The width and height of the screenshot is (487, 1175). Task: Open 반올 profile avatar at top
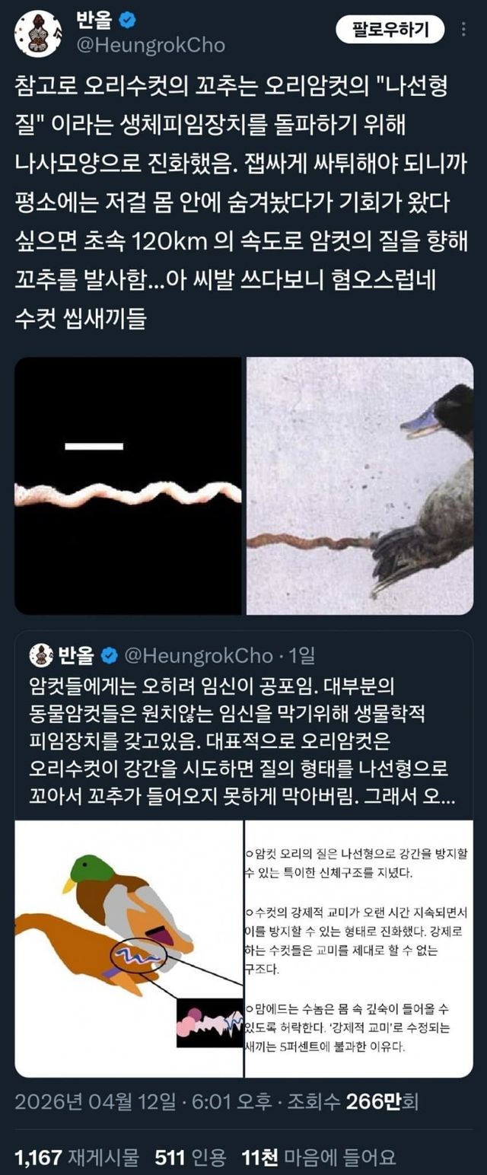38,33
